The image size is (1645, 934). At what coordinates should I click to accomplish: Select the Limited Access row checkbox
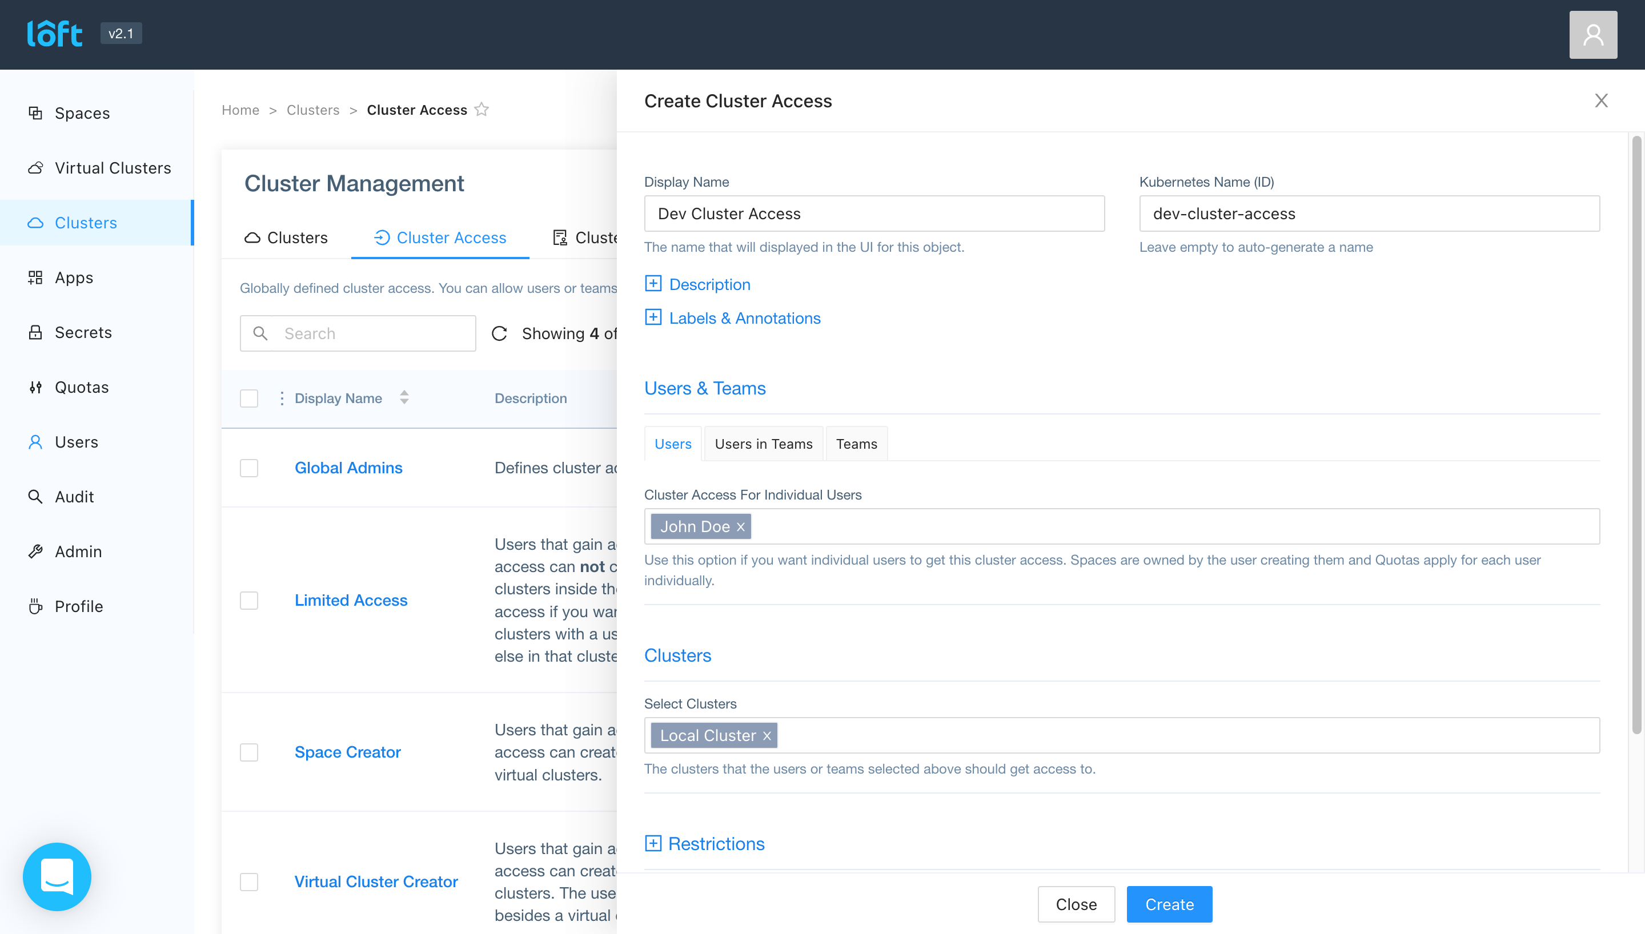tap(249, 601)
